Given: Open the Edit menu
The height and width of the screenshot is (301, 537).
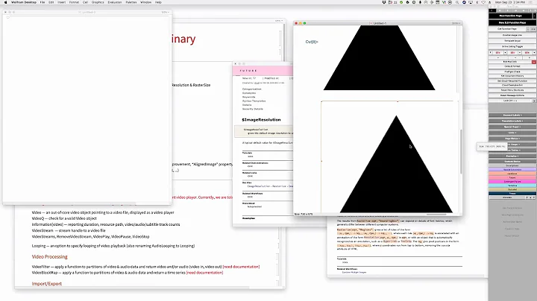Looking at the screenshot, I should [51, 2].
